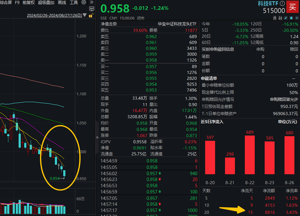The image size is (300, 216).
Task: Toggle 前复权 price adjustment
Action: click(29, 2)
